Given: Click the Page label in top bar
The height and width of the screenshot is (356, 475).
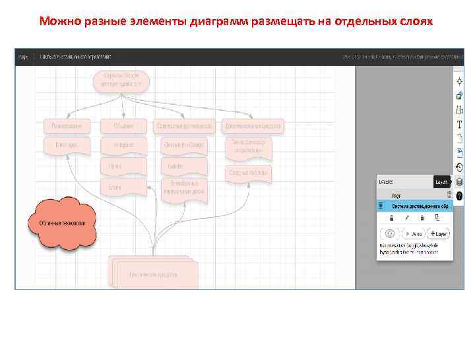Looking at the screenshot, I should [23, 57].
